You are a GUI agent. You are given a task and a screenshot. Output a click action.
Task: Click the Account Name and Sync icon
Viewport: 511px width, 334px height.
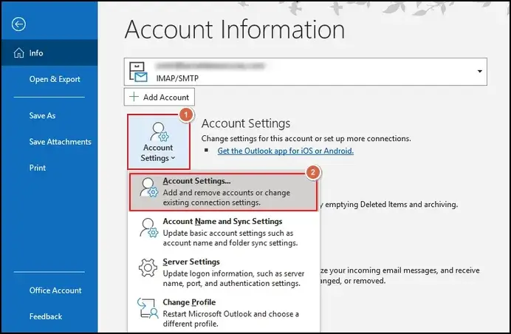coord(148,228)
